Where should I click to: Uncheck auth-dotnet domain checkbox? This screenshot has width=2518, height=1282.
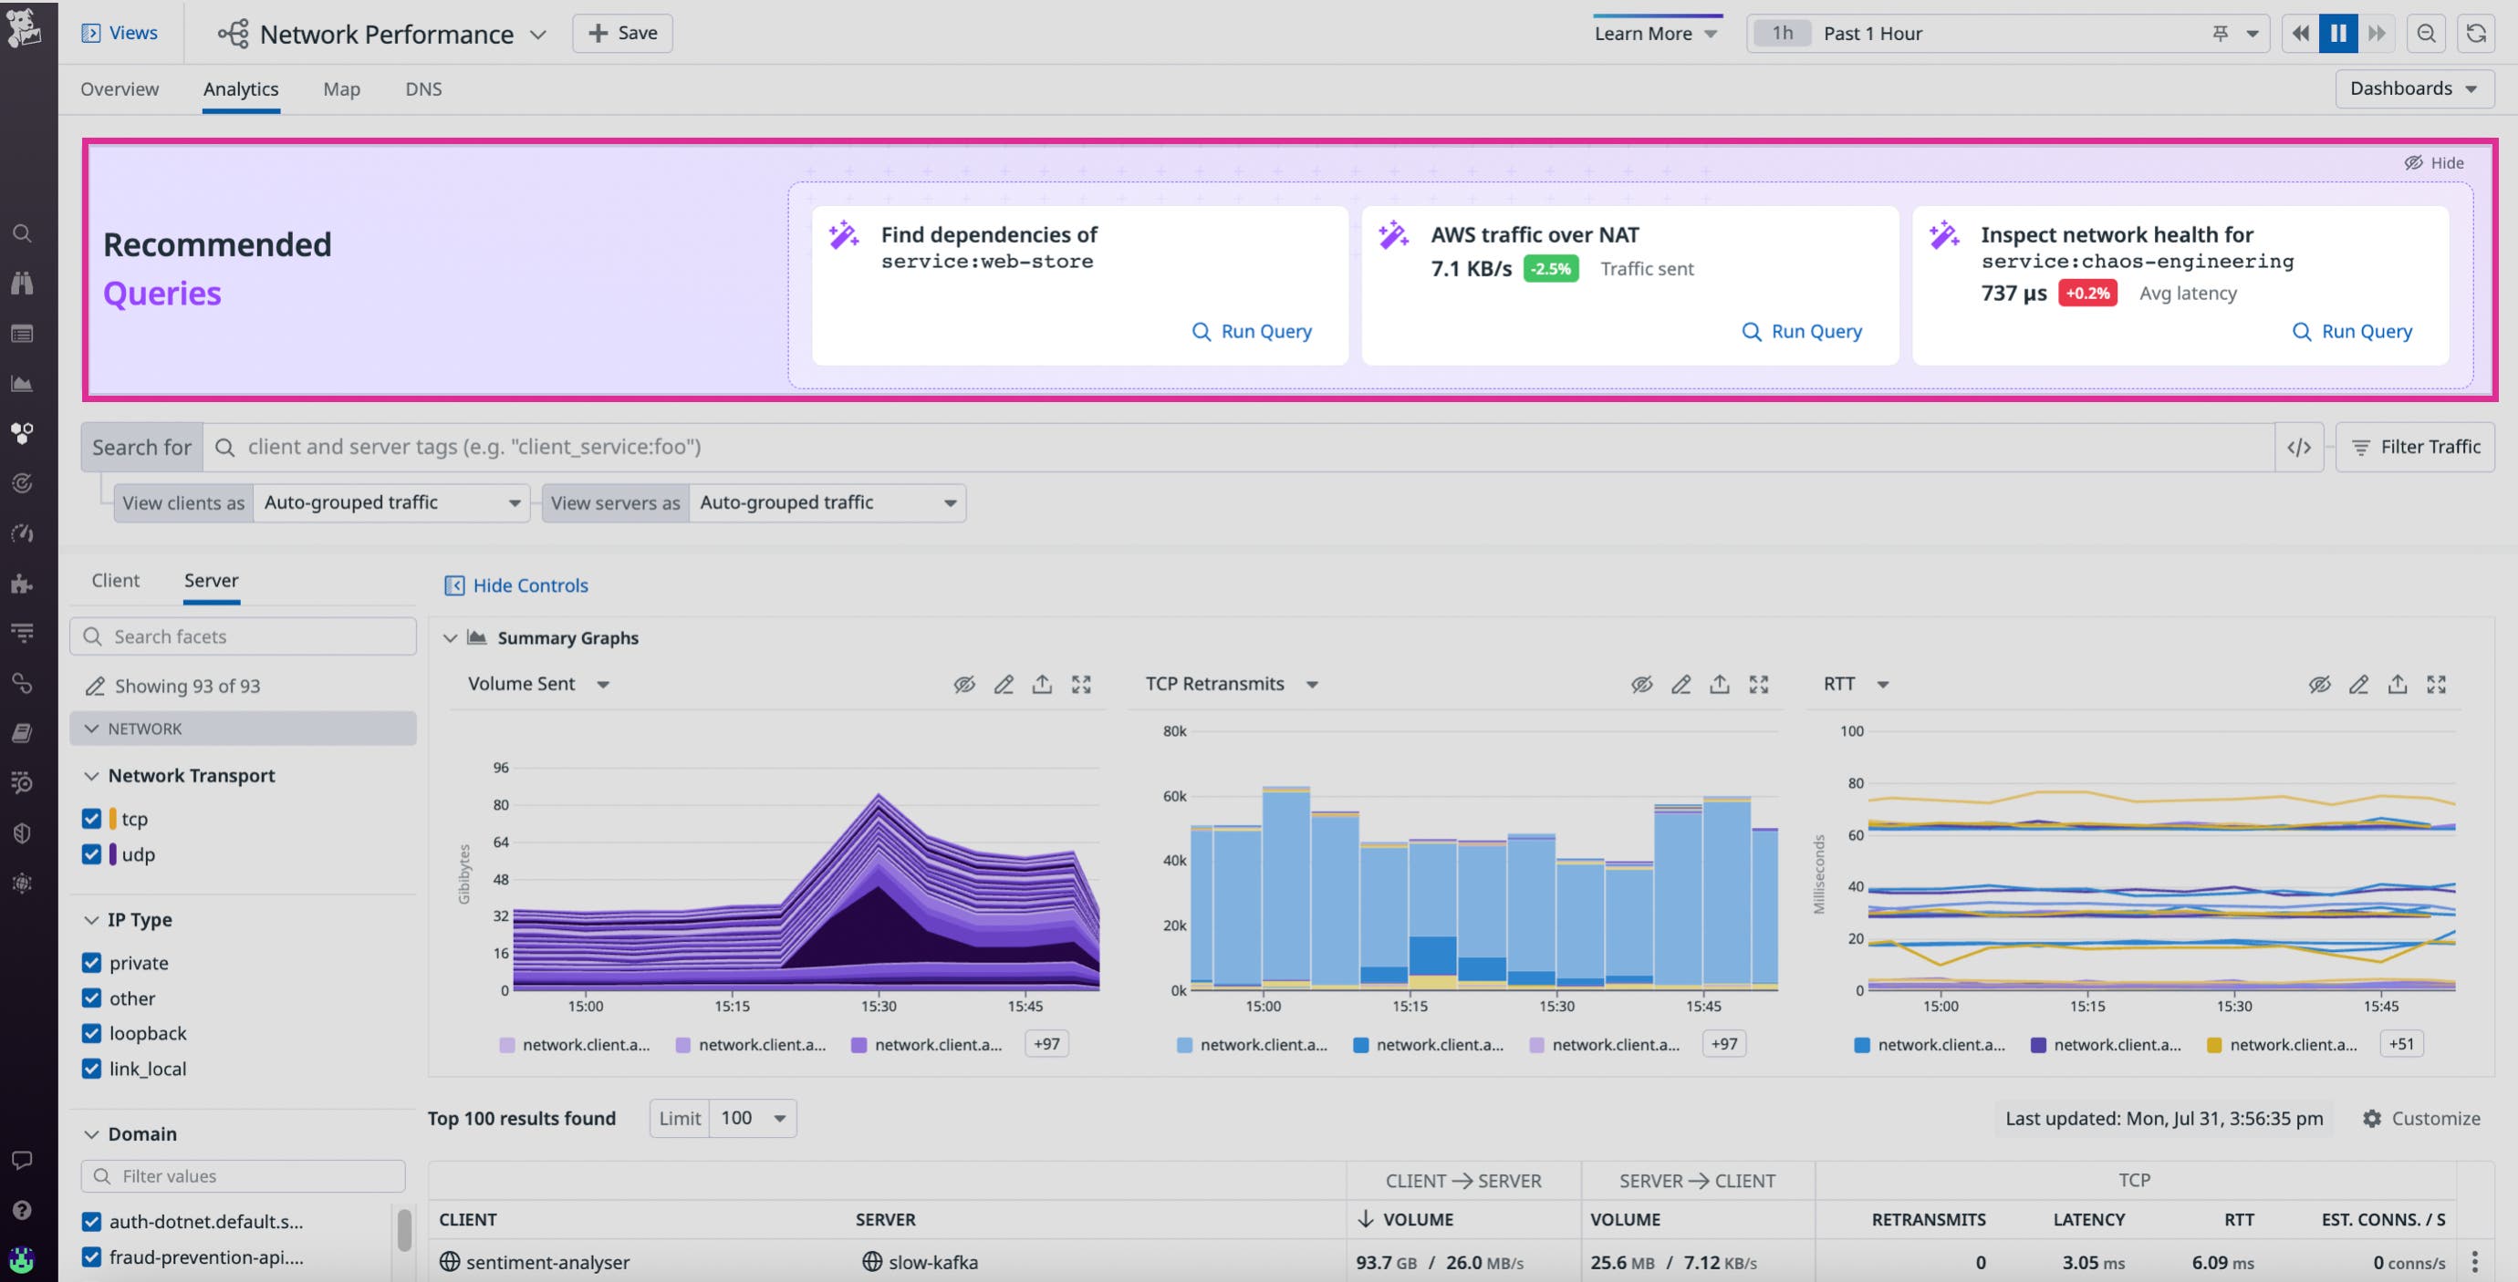click(x=92, y=1222)
